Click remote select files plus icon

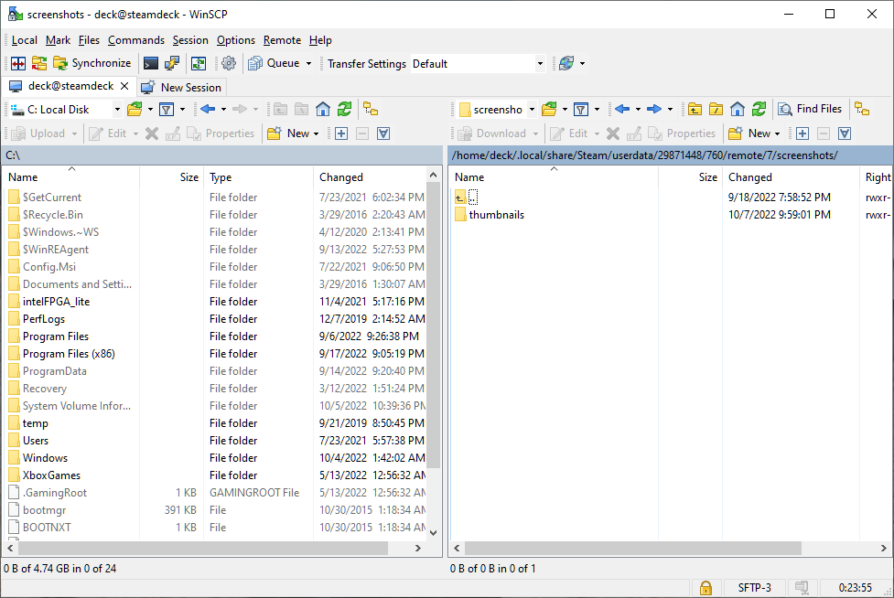click(x=802, y=133)
